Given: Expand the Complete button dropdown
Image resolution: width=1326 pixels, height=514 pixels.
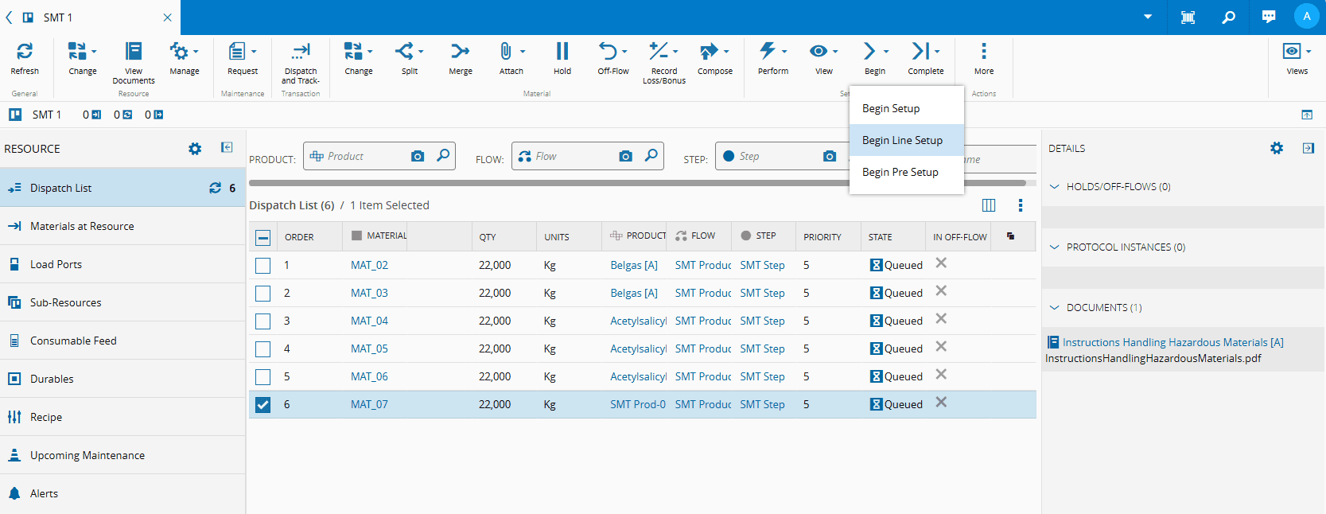Looking at the screenshot, I should pyautogui.click(x=938, y=52).
